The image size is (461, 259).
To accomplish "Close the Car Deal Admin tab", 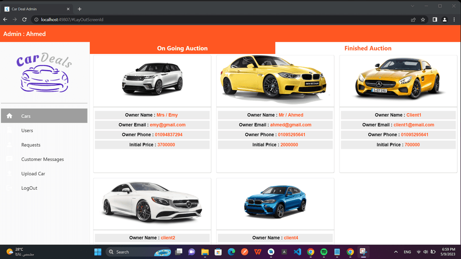I will [68, 9].
